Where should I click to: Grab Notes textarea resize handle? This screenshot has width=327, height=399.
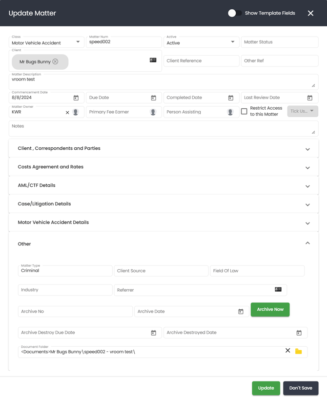point(313,132)
